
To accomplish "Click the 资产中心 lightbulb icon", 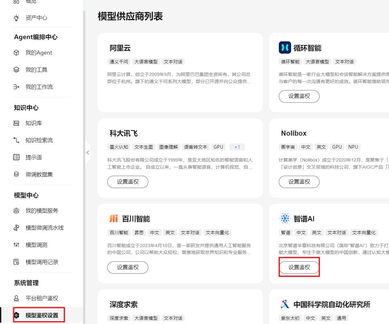I will (x=16, y=18).
